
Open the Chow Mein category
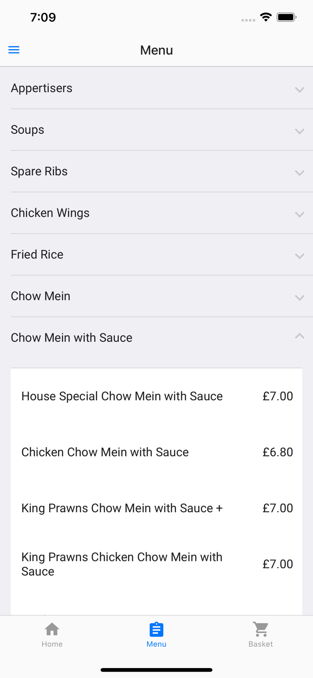click(156, 296)
